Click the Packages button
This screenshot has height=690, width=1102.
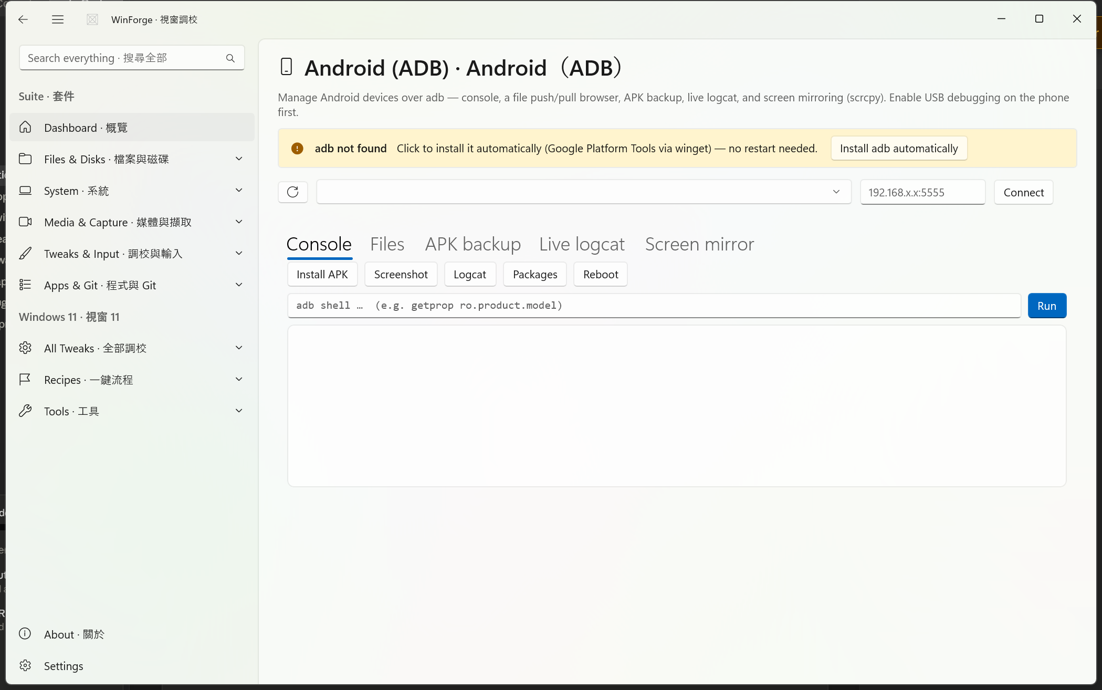tap(535, 275)
